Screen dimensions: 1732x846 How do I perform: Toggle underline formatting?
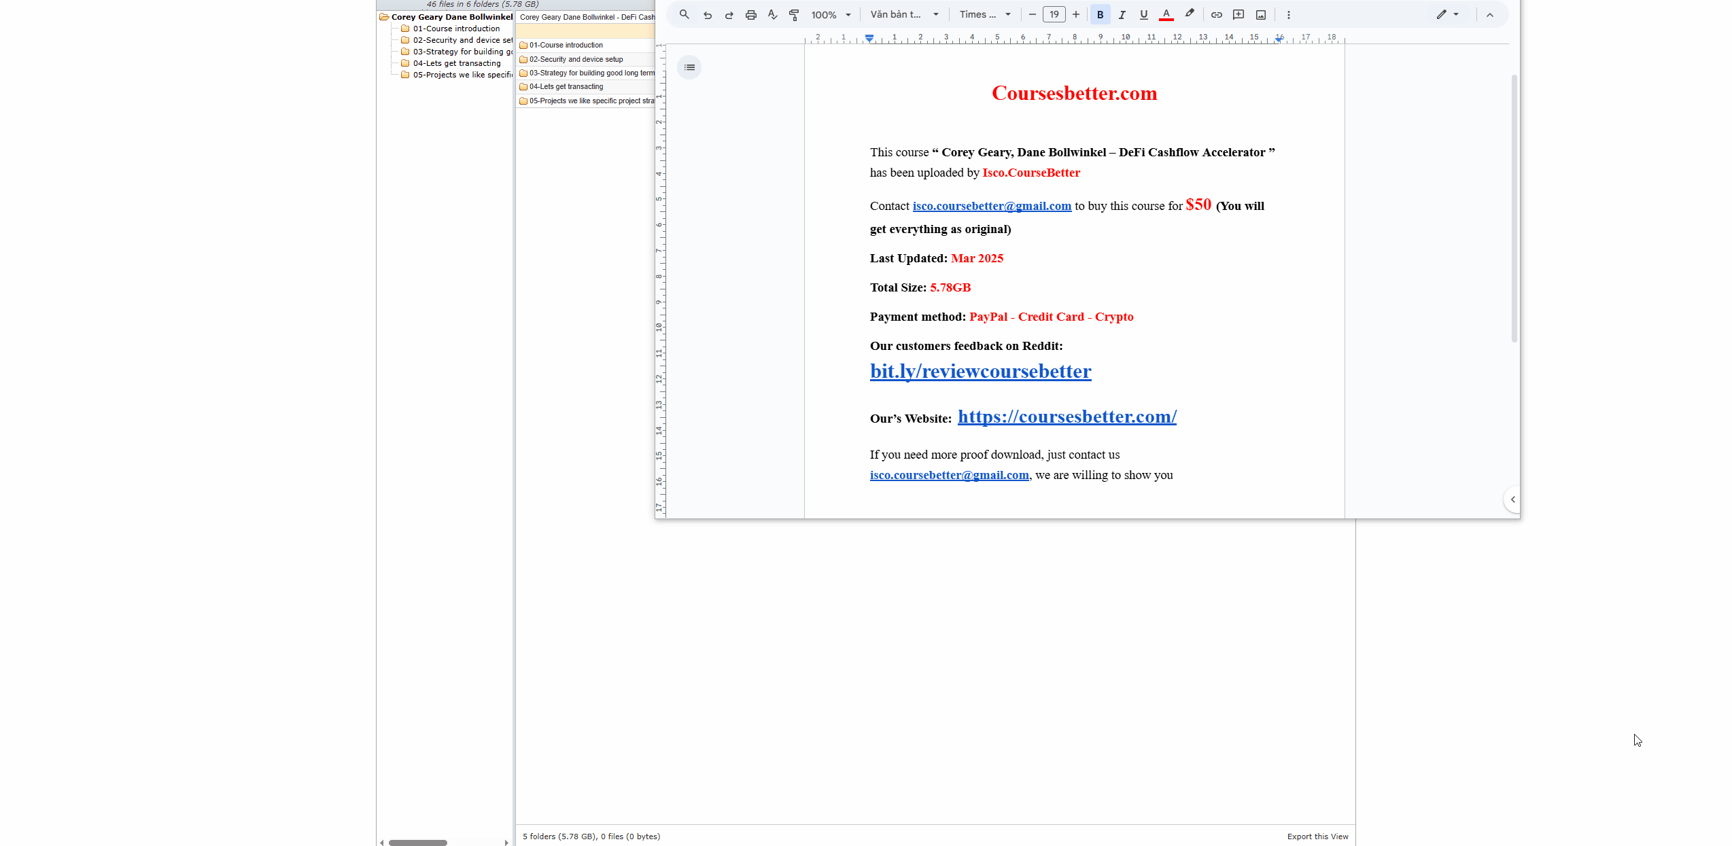pyautogui.click(x=1144, y=14)
